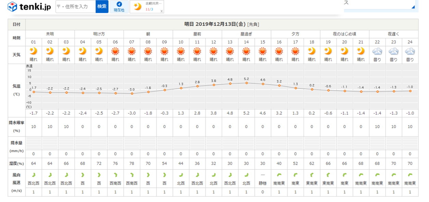Click the 明け方 time period header
429x202 pixels.
[99, 34]
